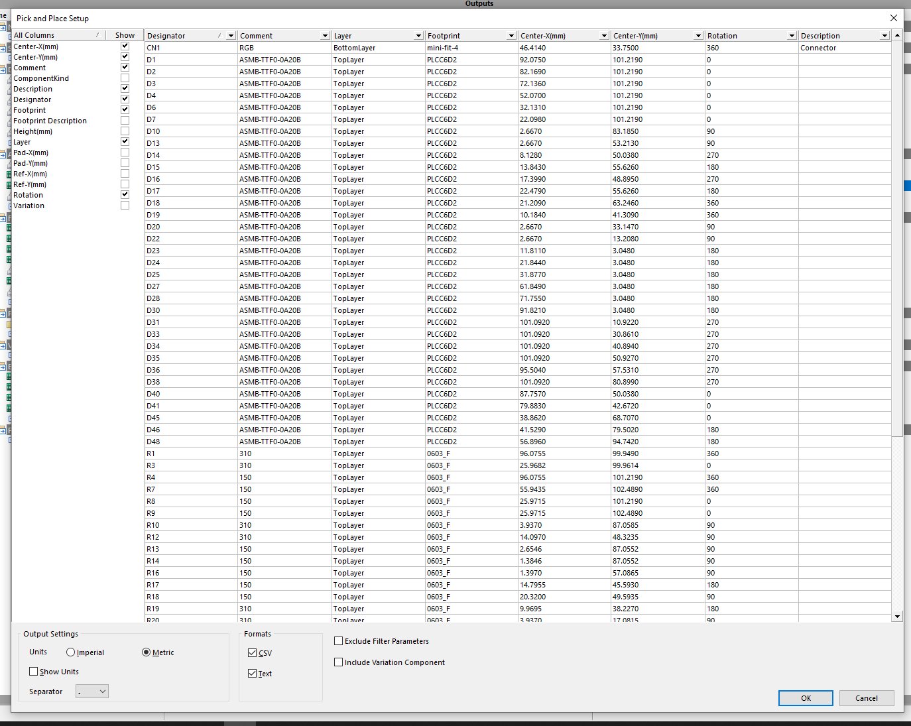Open the Footprint column filter dropdown
The width and height of the screenshot is (911, 726).
pos(511,36)
